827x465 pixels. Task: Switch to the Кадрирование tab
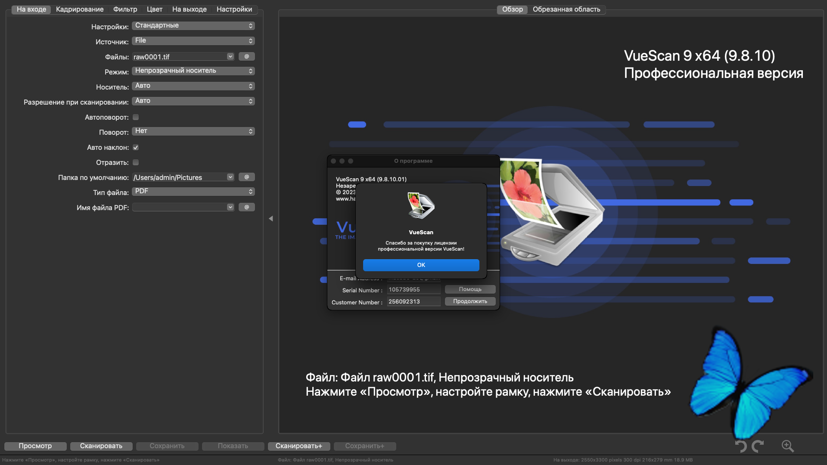click(x=80, y=9)
